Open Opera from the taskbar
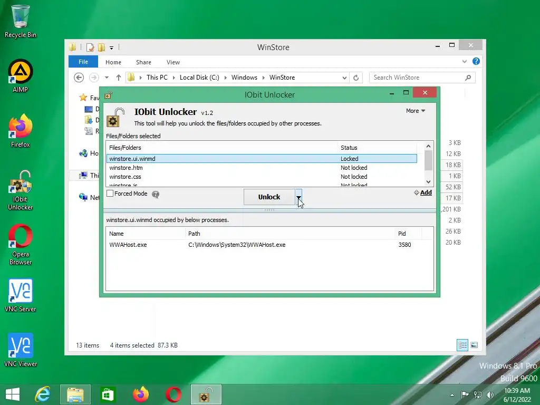Viewport: 540px width, 405px height. pos(173,394)
